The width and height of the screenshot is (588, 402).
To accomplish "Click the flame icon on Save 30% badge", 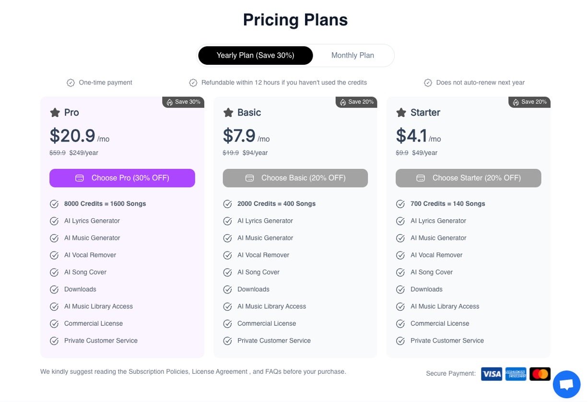I will tap(169, 102).
